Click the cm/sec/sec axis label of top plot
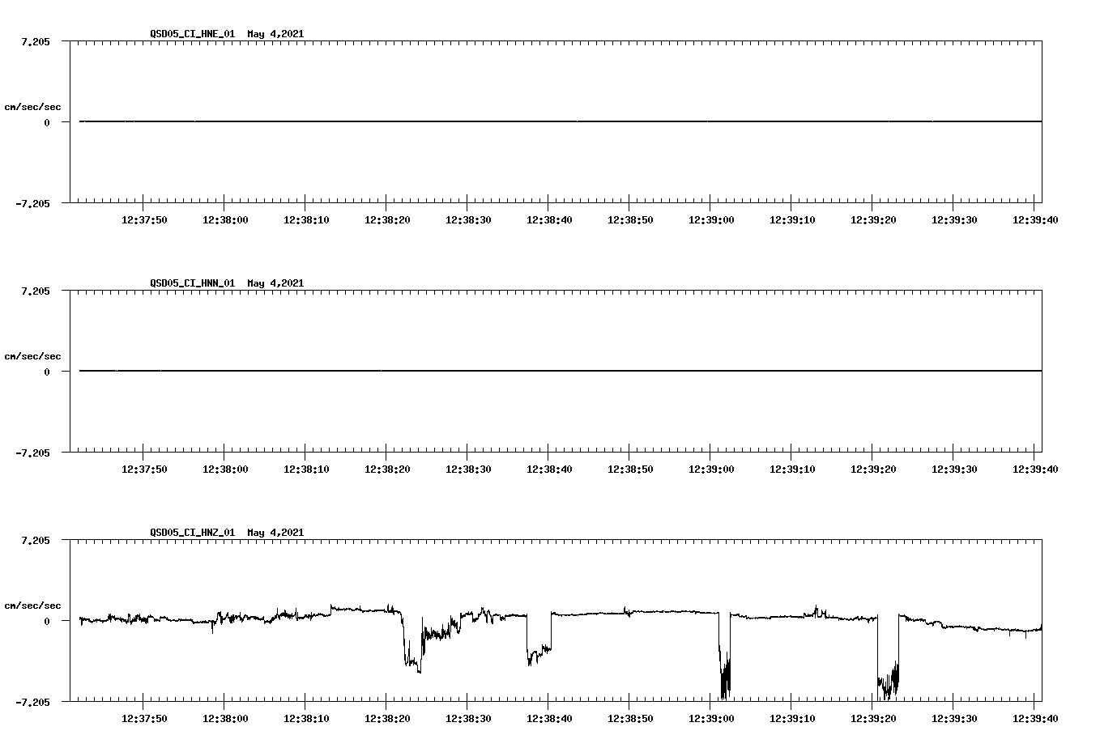The width and height of the screenshot is (1100, 748). 33,106
